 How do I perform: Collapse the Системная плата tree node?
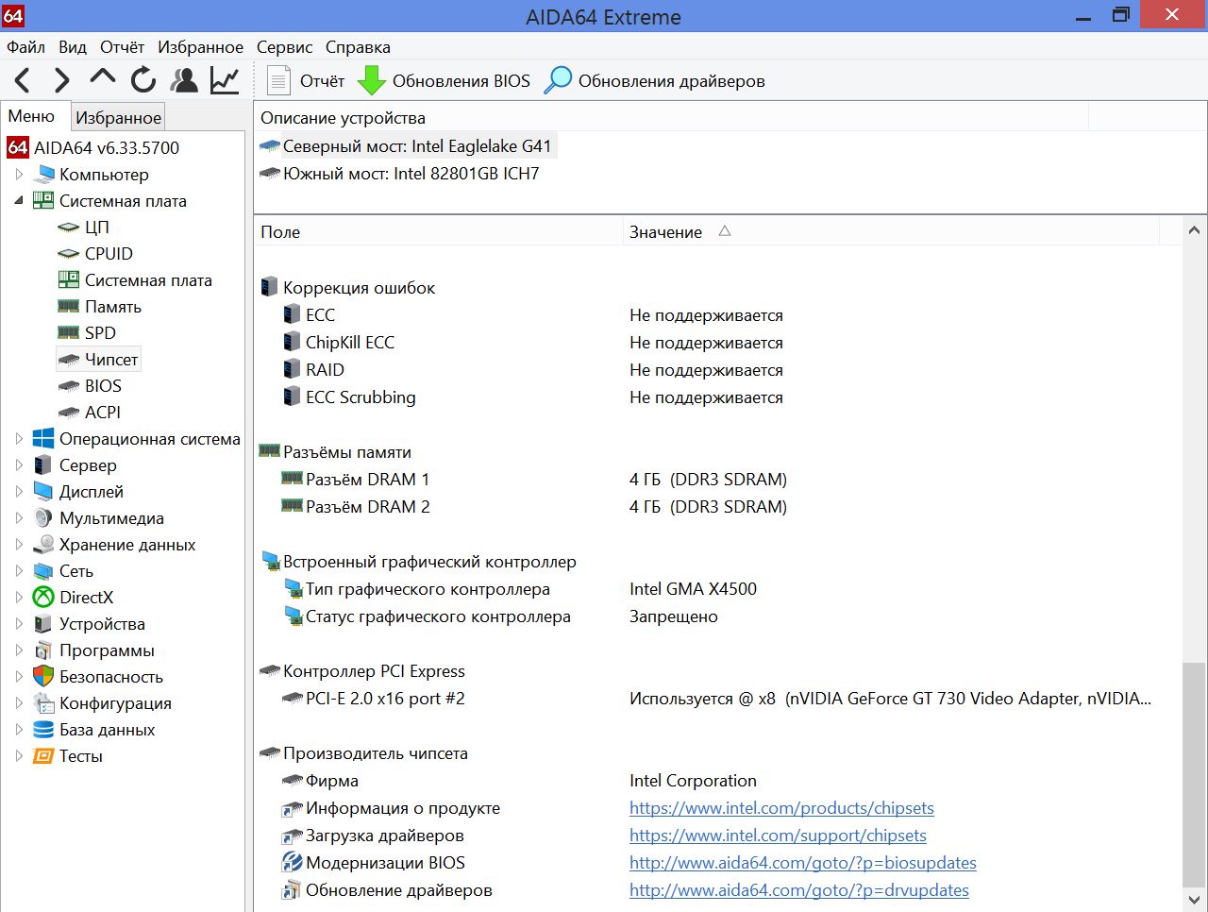click(x=19, y=201)
